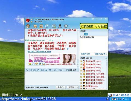
Task: Click the IME soft keyboard icon
Action: click(x=123, y=95)
